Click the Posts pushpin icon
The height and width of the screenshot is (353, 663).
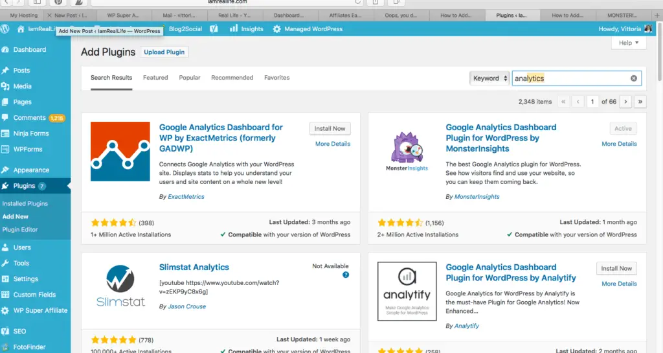[5, 70]
